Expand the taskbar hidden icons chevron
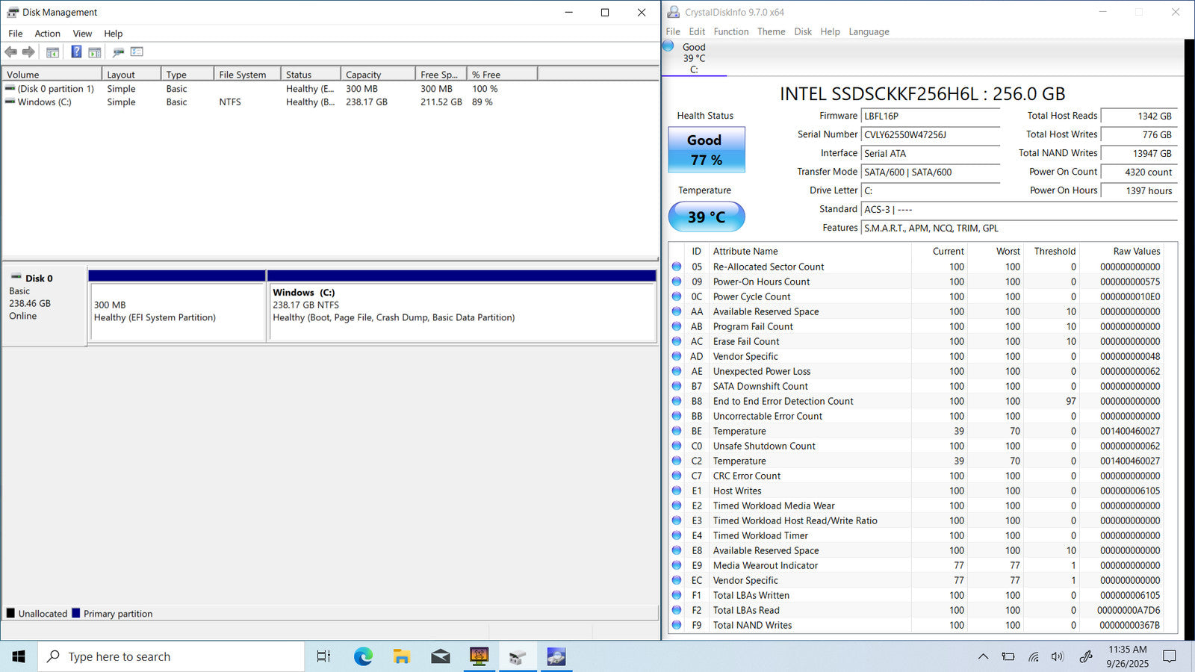Screen dimensions: 1195x672 [x=983, y=657]
